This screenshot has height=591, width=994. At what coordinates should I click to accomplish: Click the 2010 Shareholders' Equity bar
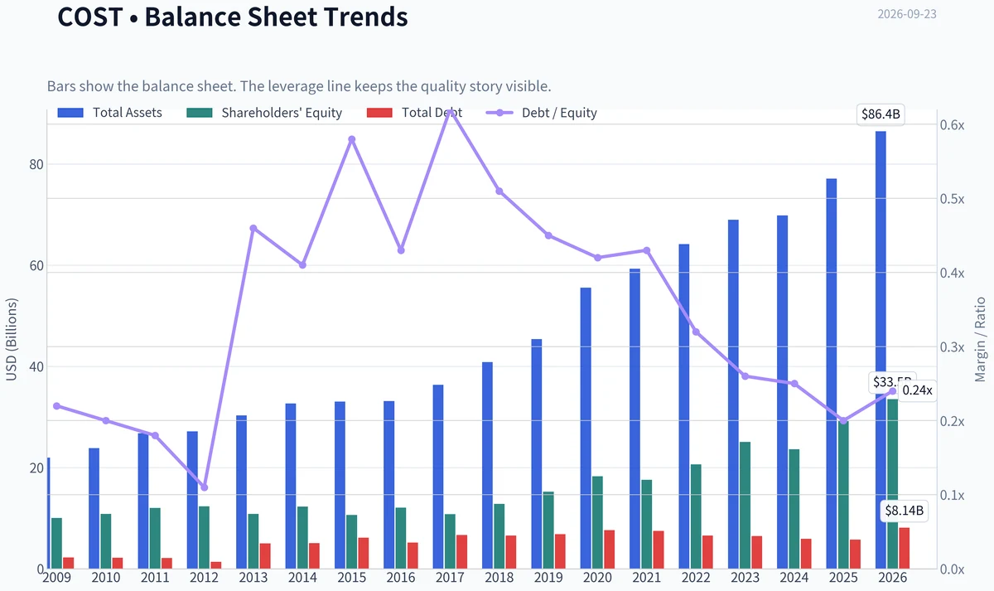point(106,541)
